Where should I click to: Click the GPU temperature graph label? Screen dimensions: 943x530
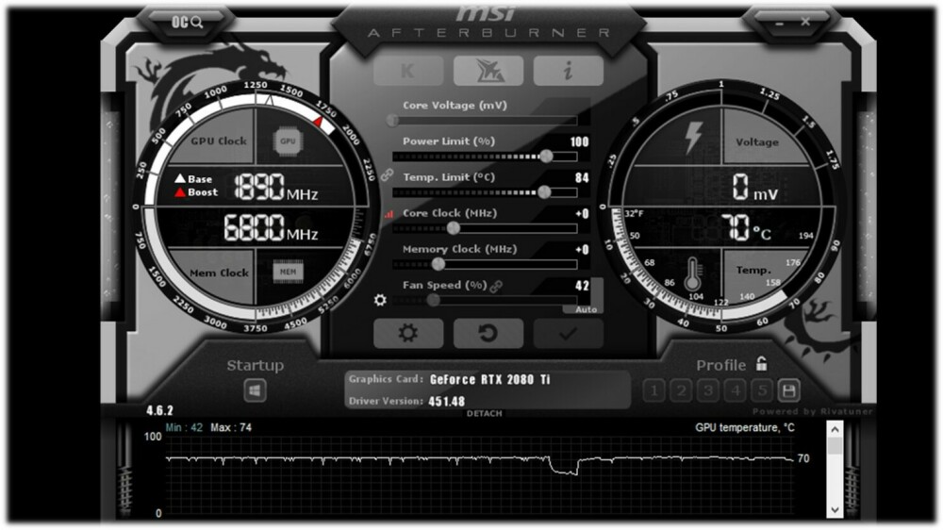click(x=745, y=428)
